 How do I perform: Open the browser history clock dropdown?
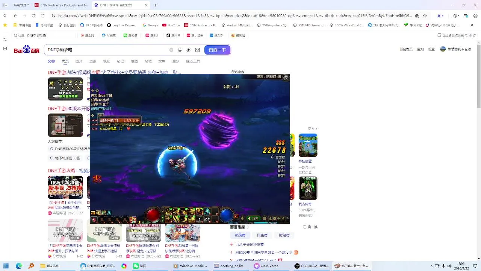[457, 16]
